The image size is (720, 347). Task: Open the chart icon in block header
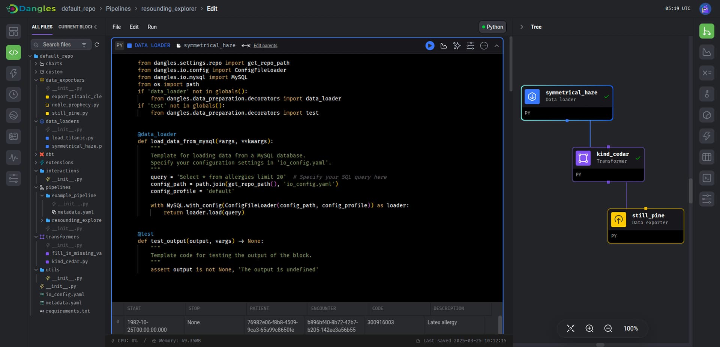[444, 46]
